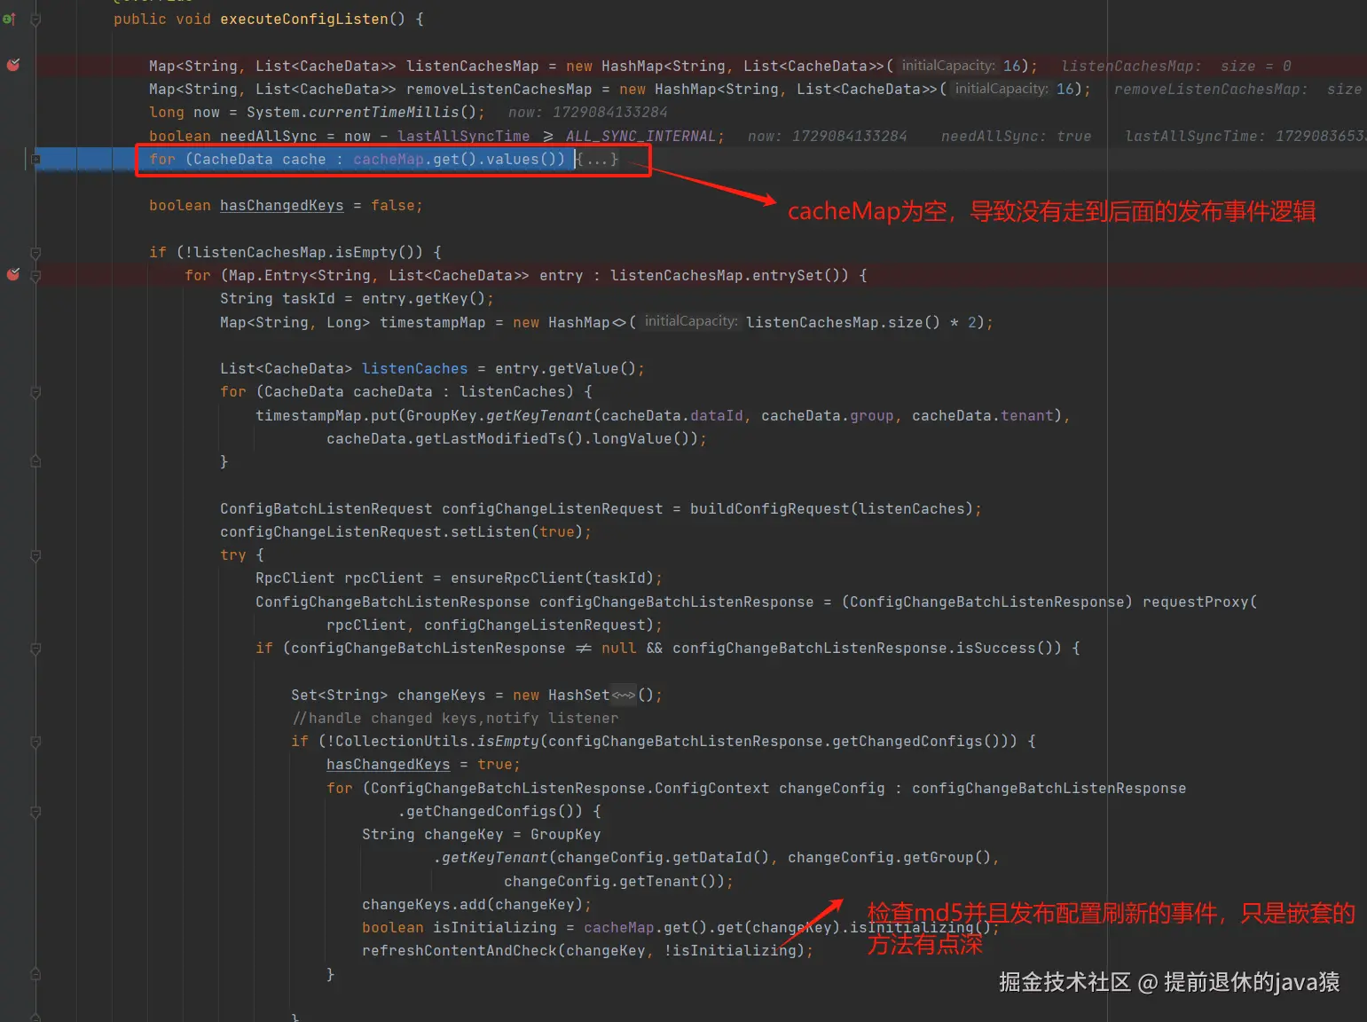
Task: Toggle breakpoint on the Map.Entry for-loop line
Action: tap(13, 274)
